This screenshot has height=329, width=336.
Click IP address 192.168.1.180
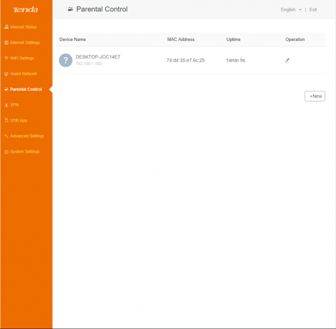pos(88,63)
